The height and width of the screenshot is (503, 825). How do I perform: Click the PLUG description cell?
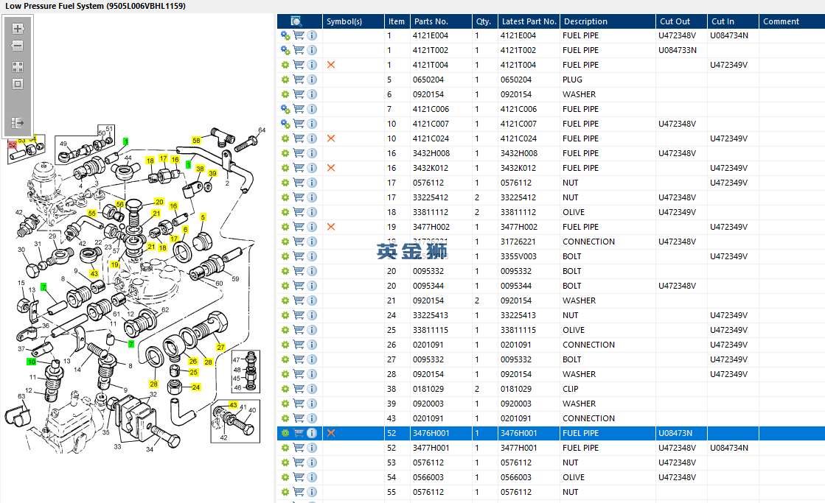pos(608,80)
